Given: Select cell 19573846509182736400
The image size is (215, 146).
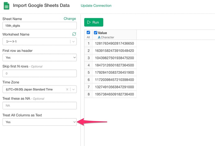Looking at the screenshot, I should click(114, 94).
